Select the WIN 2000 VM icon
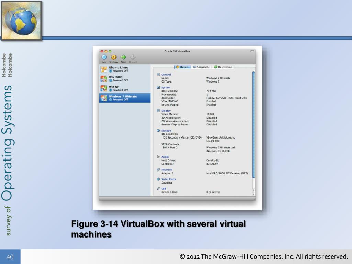This screenshot has height=264, width=352. pos(104,79)
